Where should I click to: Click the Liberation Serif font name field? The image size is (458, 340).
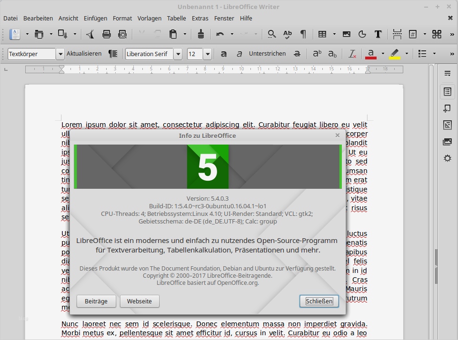(x=149, y=54)
